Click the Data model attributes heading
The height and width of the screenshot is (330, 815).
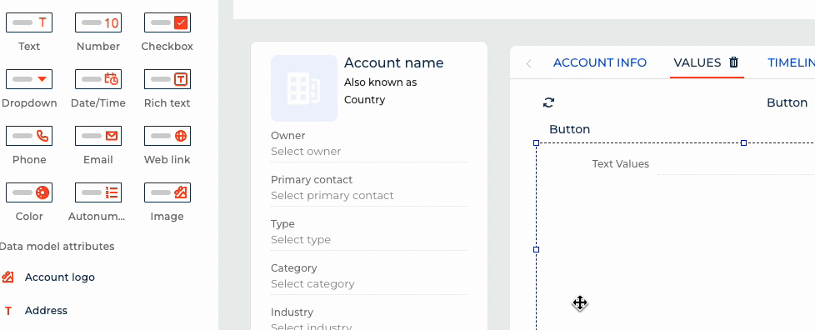click(x=57, y=247)
